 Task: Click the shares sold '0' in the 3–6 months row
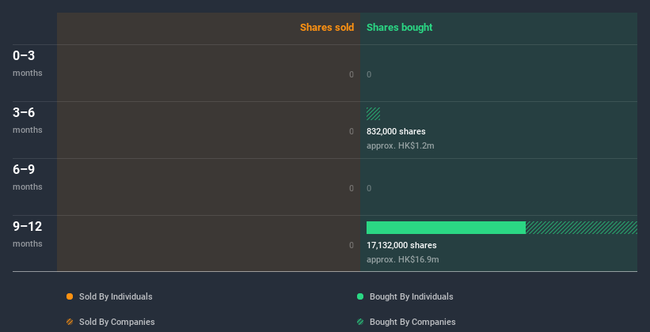[352, 131]
